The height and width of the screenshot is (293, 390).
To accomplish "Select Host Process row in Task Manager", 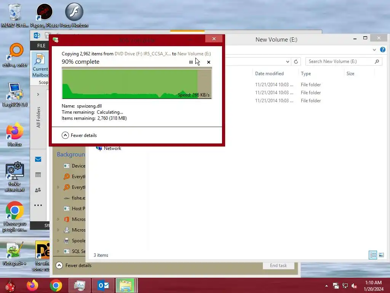I will point(74,209).
